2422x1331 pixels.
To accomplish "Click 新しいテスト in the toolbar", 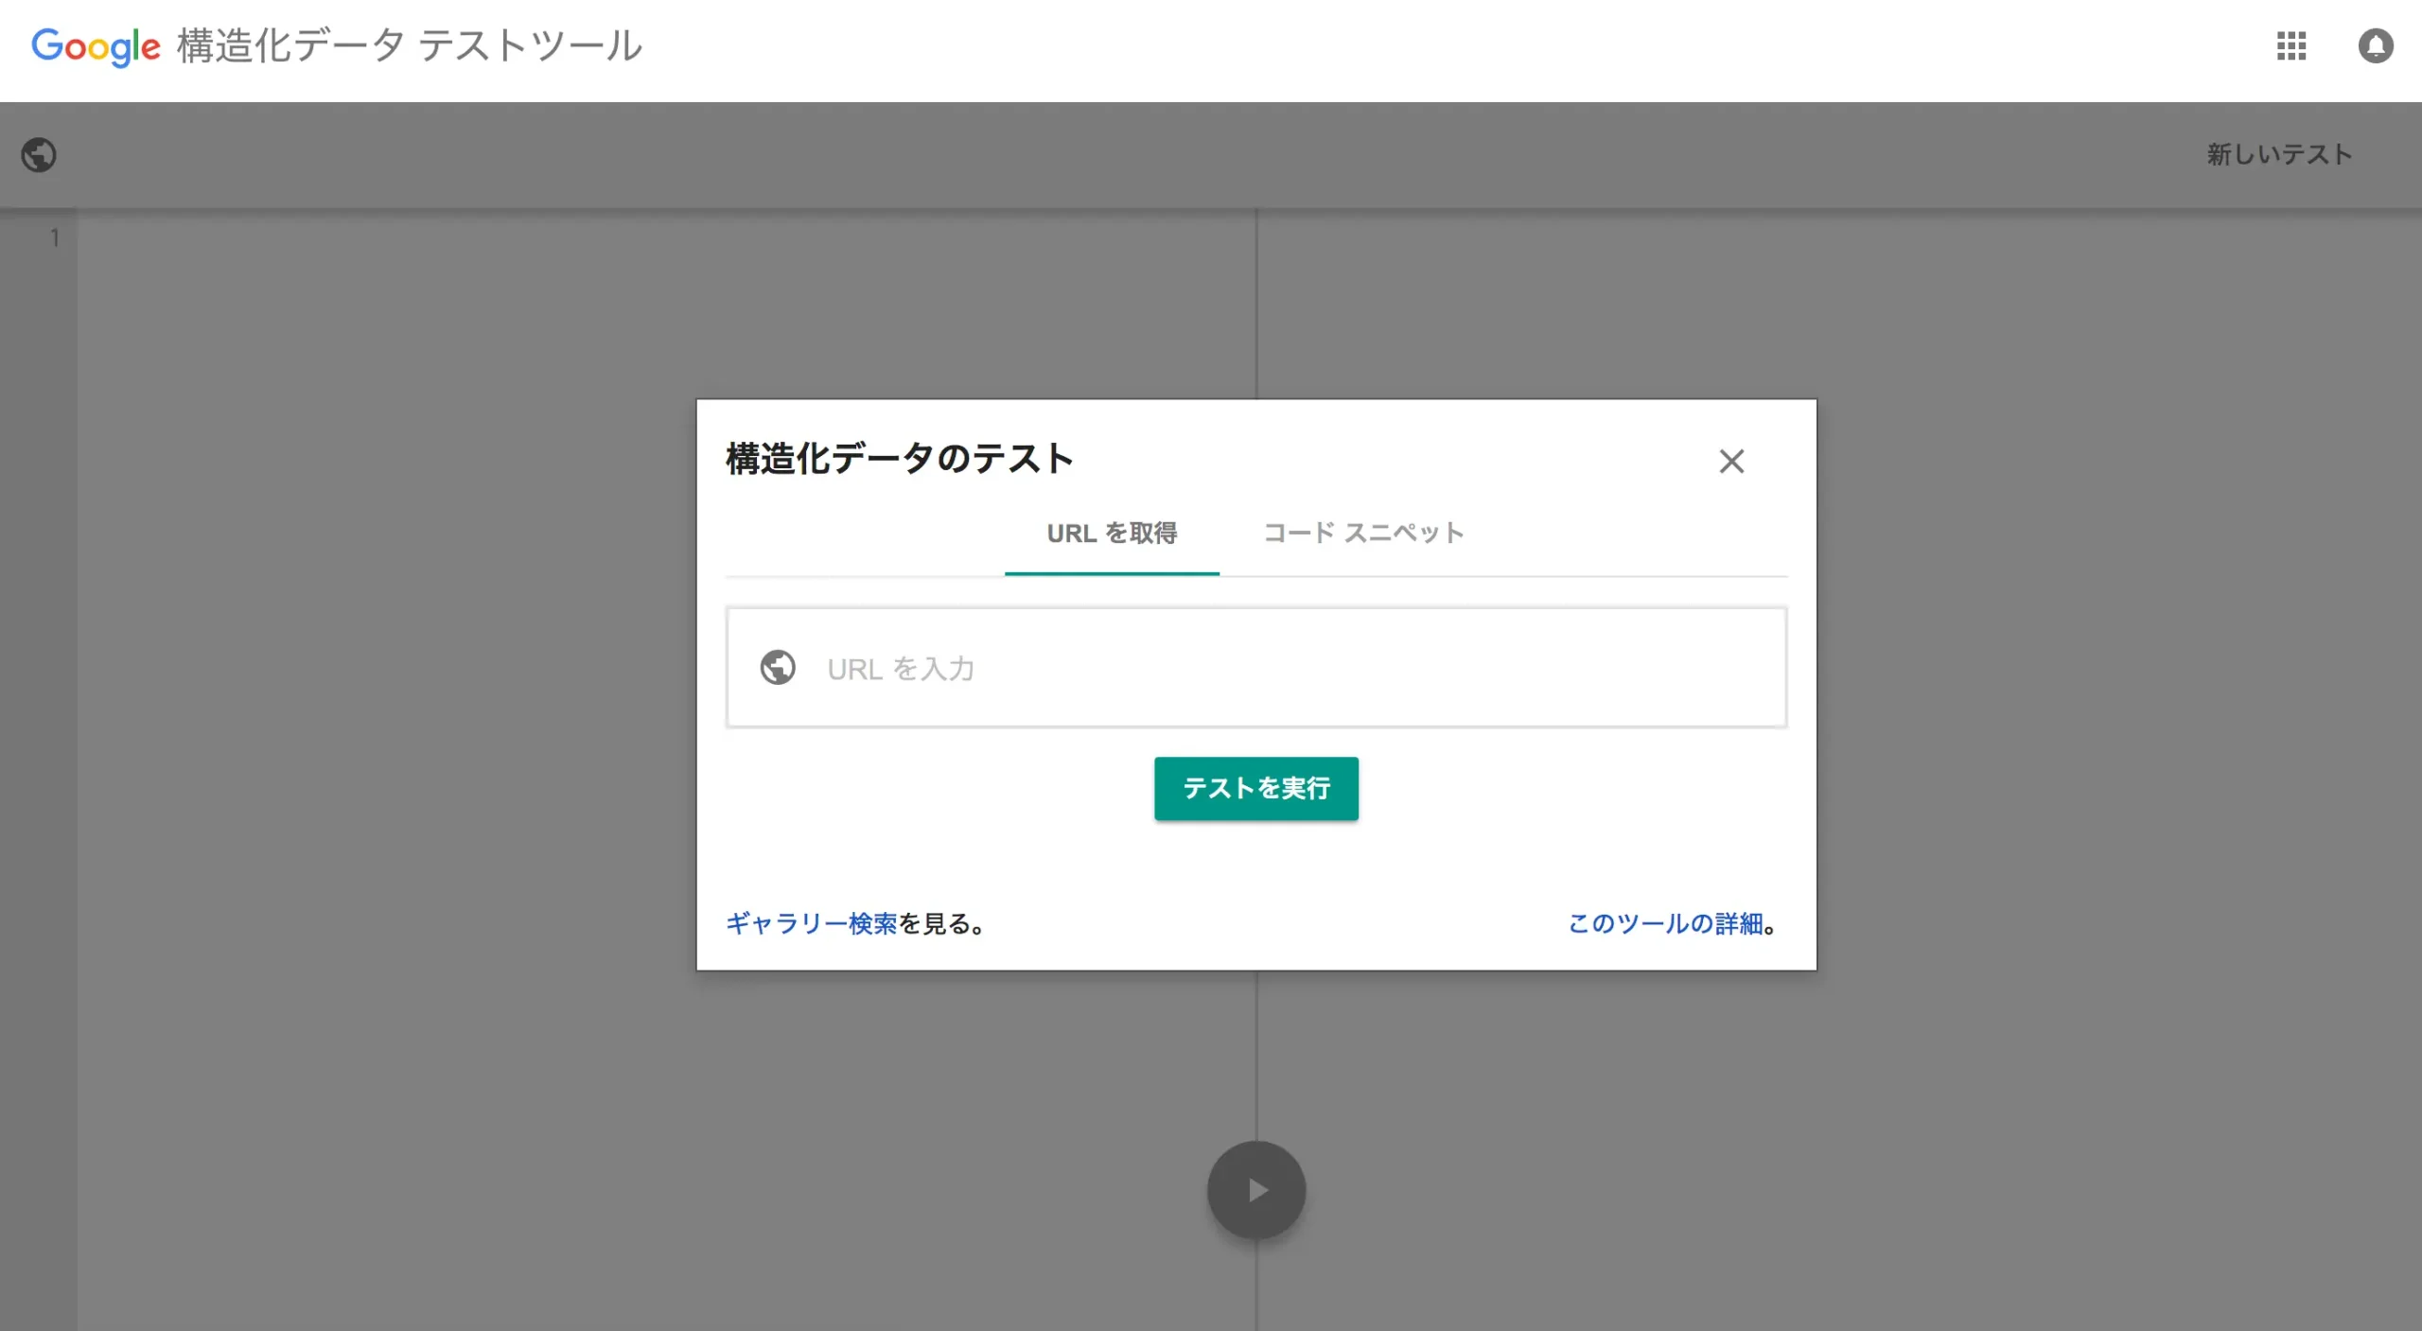I will pos(2279,154).
